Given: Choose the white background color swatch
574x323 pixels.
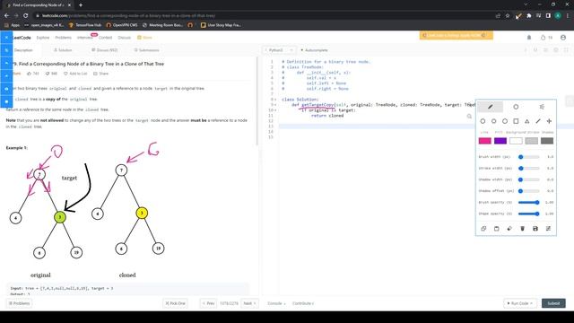Looking at the screenshot, I should pyautogui.click(x=516, y=141).
